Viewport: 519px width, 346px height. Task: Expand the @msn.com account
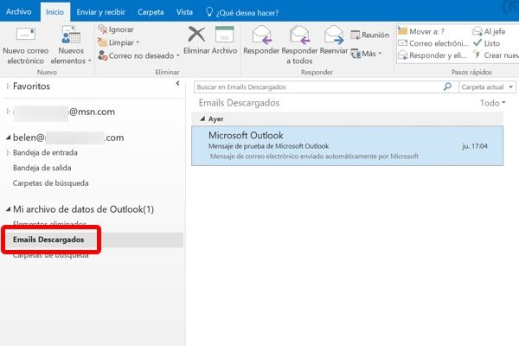8,112
